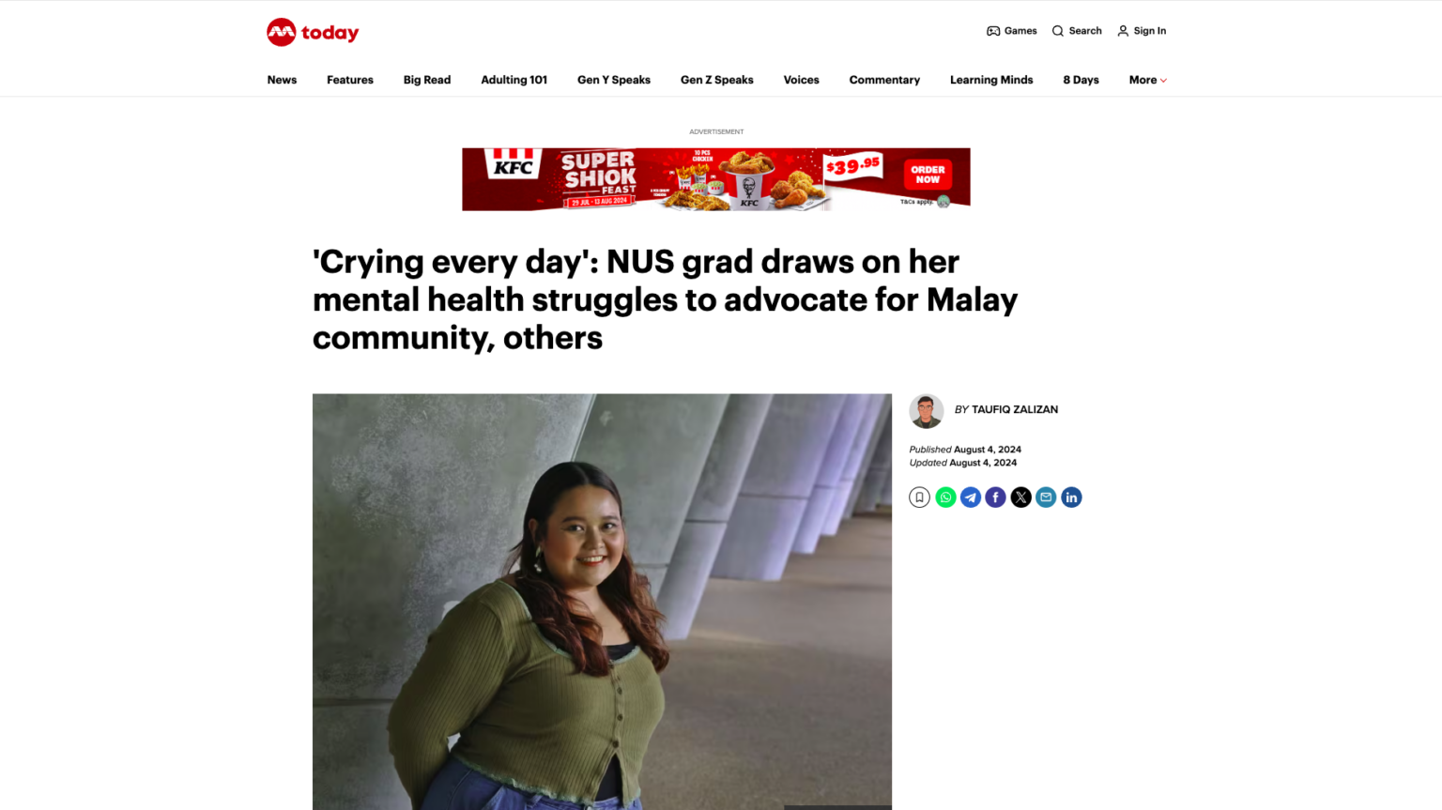Screen dimensions: 1442x810
Task: Open author Taufiq Zalizan's profile link
Action: point(1014,409)
